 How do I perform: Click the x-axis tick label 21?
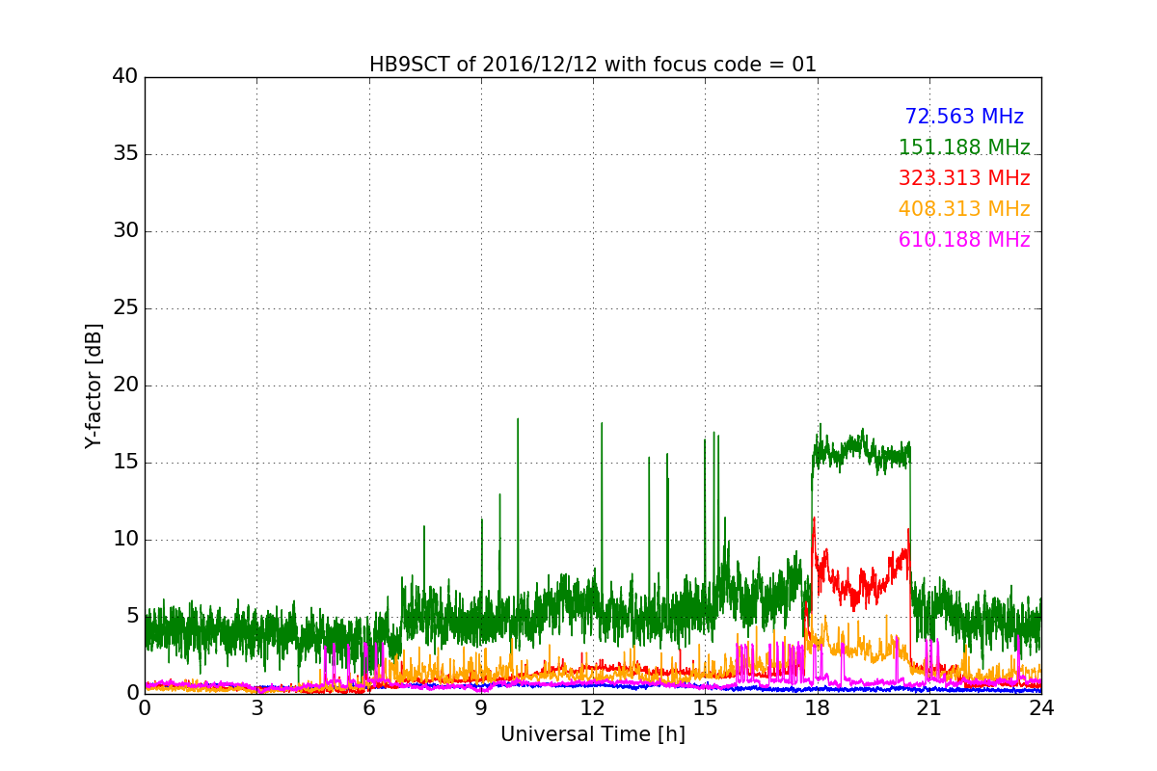pos(929,708)
